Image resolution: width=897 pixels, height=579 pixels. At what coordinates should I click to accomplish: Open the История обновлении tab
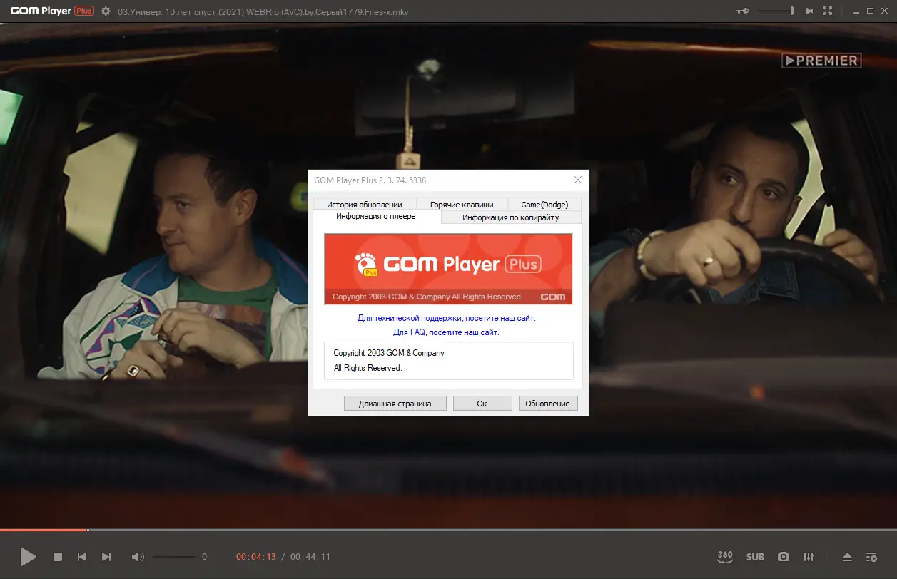(364, 205)
